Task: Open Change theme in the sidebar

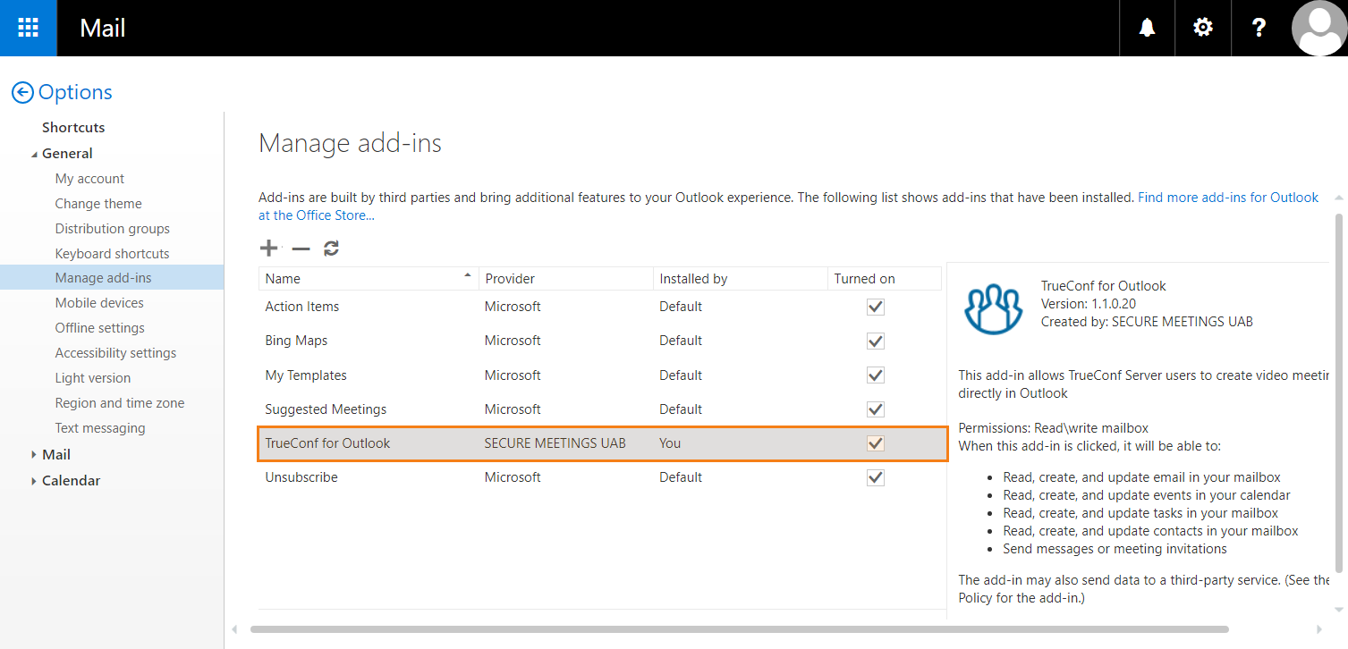Action: point(98,204)
